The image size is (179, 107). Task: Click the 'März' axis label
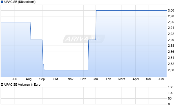point(122,79)
